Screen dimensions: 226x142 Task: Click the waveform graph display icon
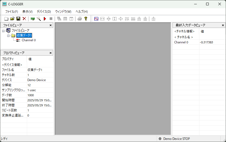[96, 19]
